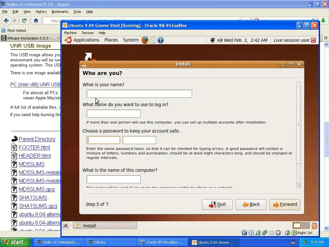Open VirtualBox Help menu
This screenshot has height=247, width=329.
102,33
